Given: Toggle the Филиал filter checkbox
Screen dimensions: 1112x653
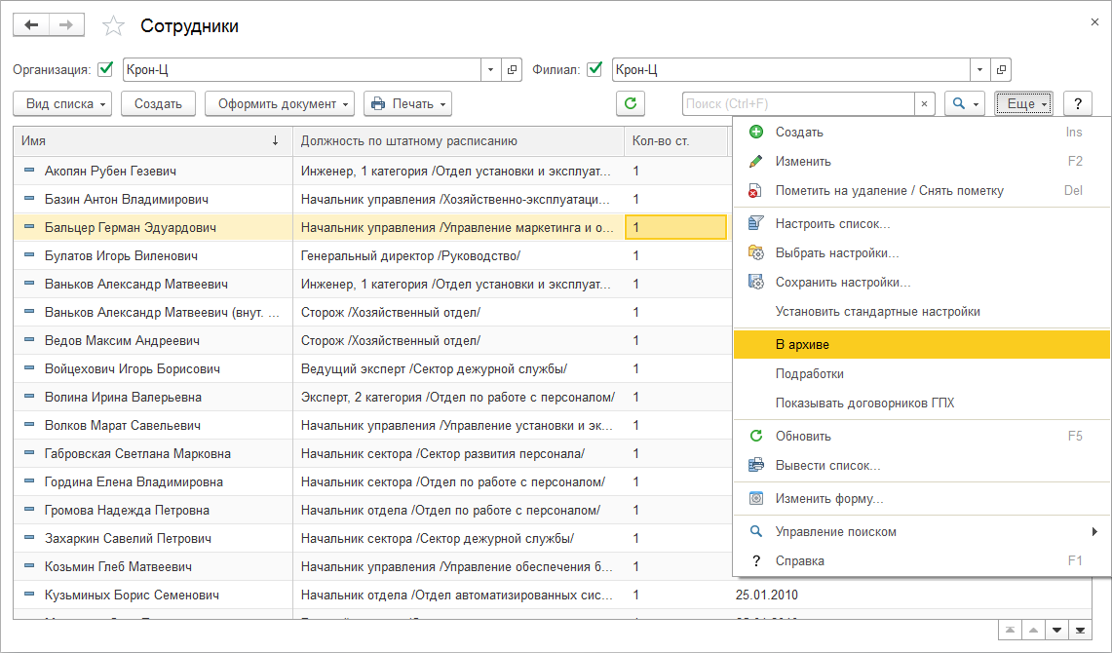Looking at the screenshot, I should coord(594,70).
